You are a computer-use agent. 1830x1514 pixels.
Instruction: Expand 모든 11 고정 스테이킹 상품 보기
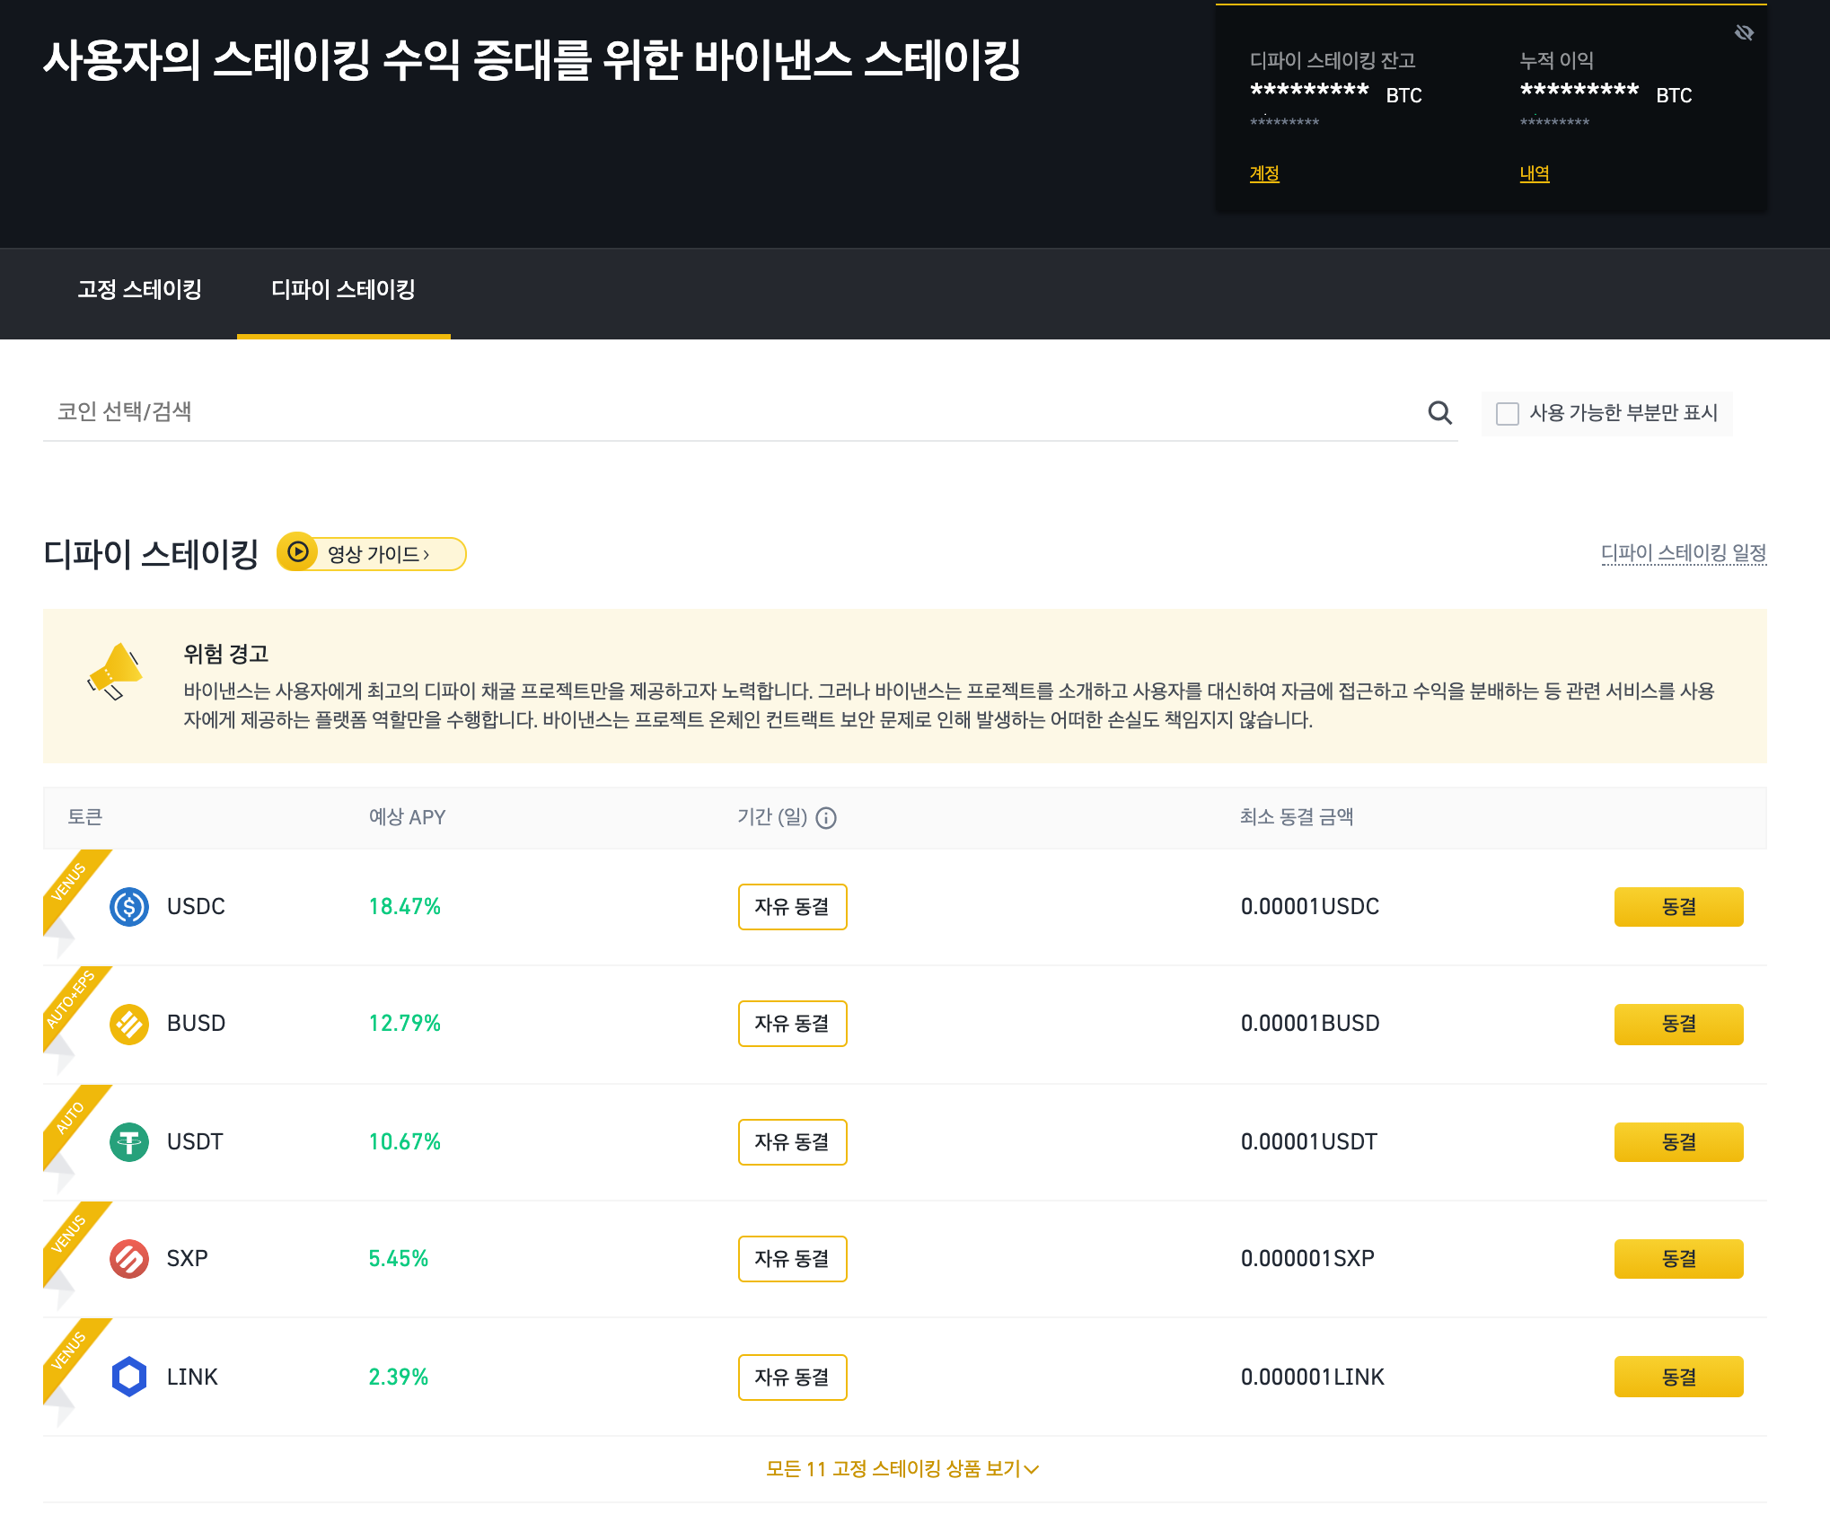(x=902, y=1469)
